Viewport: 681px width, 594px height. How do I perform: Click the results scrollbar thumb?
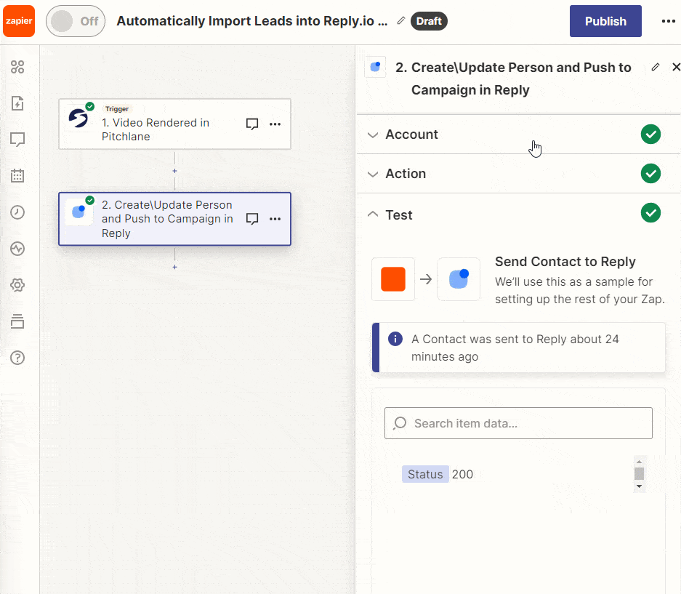coord(639,473)
